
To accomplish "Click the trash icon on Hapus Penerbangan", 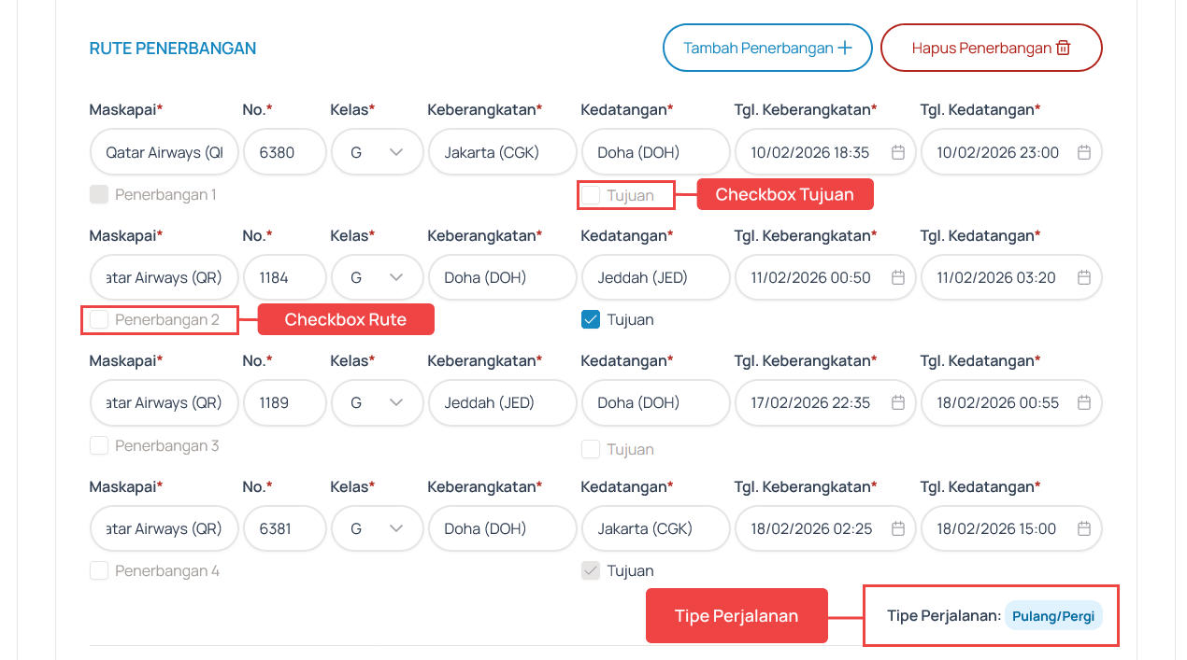I will 1063,47.
